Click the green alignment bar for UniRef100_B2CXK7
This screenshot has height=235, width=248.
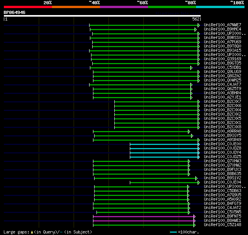156,102
